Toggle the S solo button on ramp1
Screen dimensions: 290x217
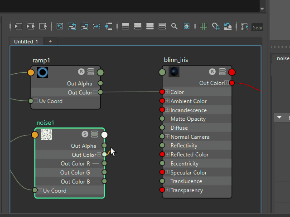(x=81, y=72)
